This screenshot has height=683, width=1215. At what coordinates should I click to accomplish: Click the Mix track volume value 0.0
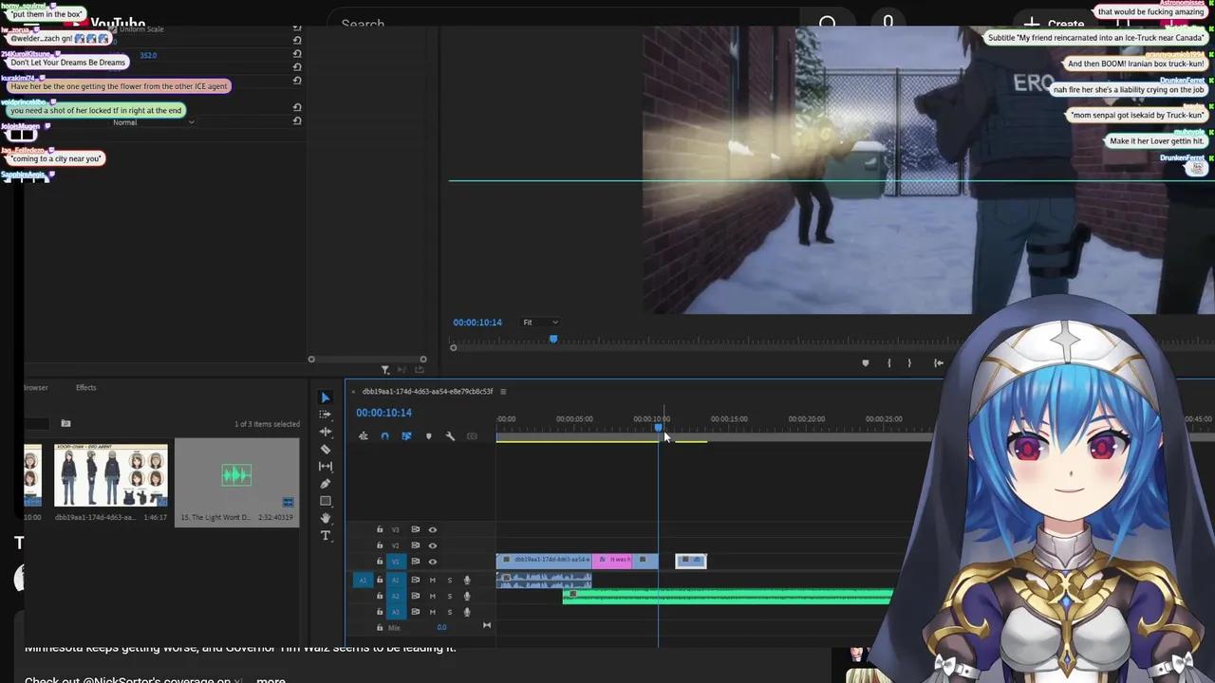441,627
